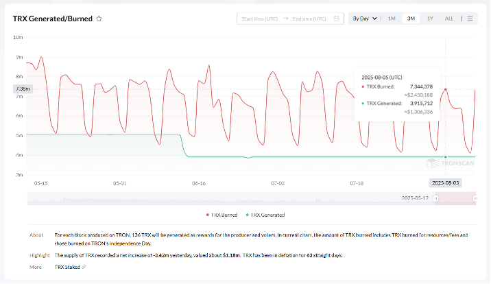Screen dimensions: 491x284
Task: Click the link icon beside TRX Staked
Action: tap(84, 266)
